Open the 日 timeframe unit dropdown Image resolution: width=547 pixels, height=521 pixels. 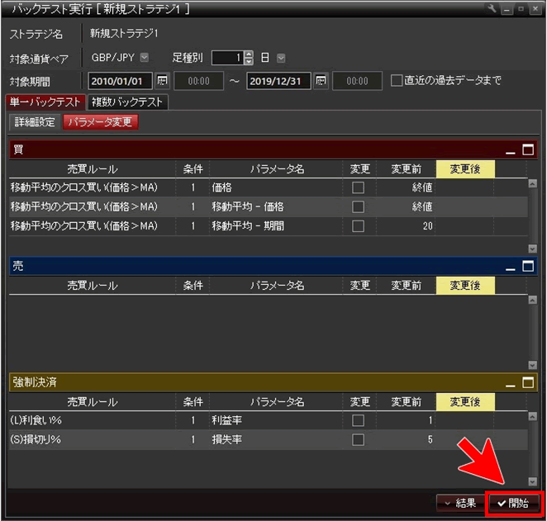point(281,58)
